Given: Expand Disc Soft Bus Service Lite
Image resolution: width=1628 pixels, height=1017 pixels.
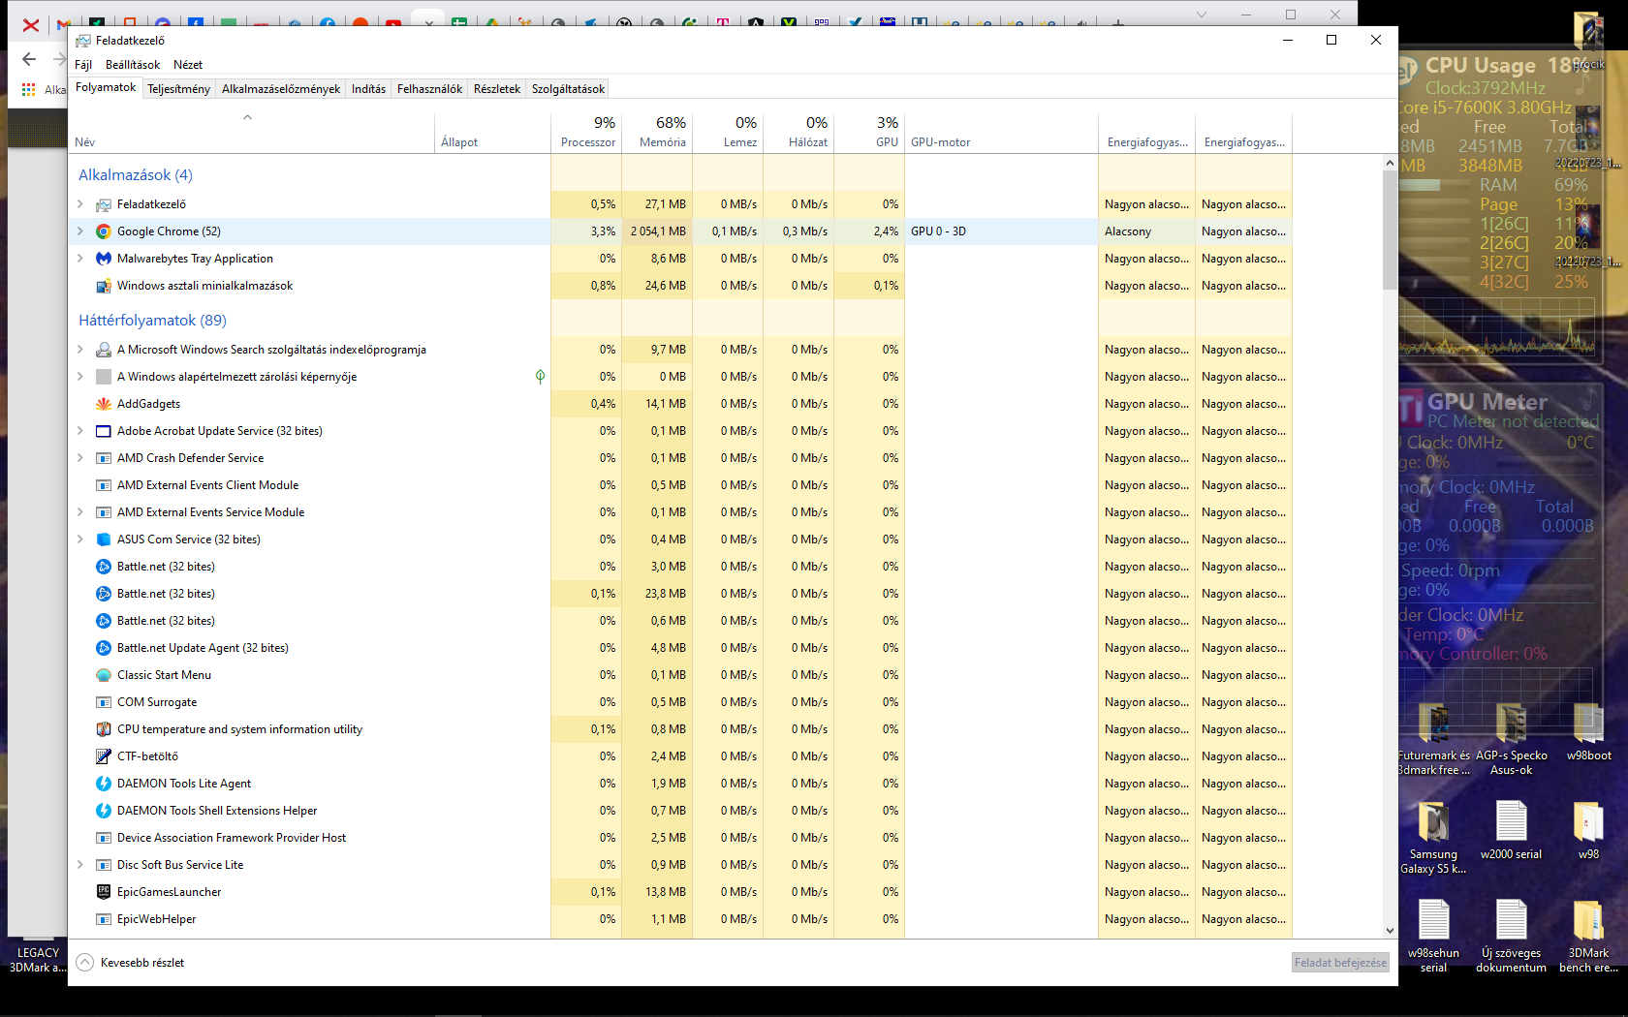Looking at the screenshot, I should click(80, 865).
